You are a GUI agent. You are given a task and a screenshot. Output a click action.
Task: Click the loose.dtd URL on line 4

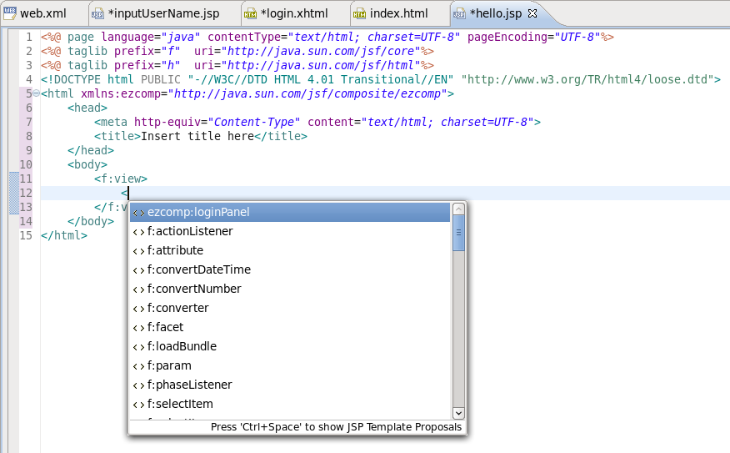tap(587, 79)
